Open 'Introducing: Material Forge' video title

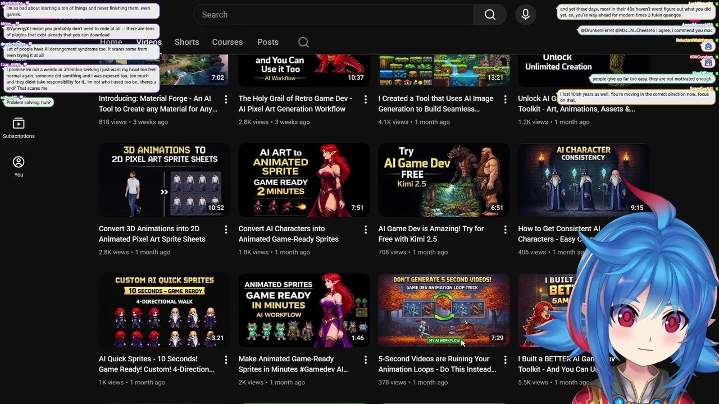coord(158,104)
